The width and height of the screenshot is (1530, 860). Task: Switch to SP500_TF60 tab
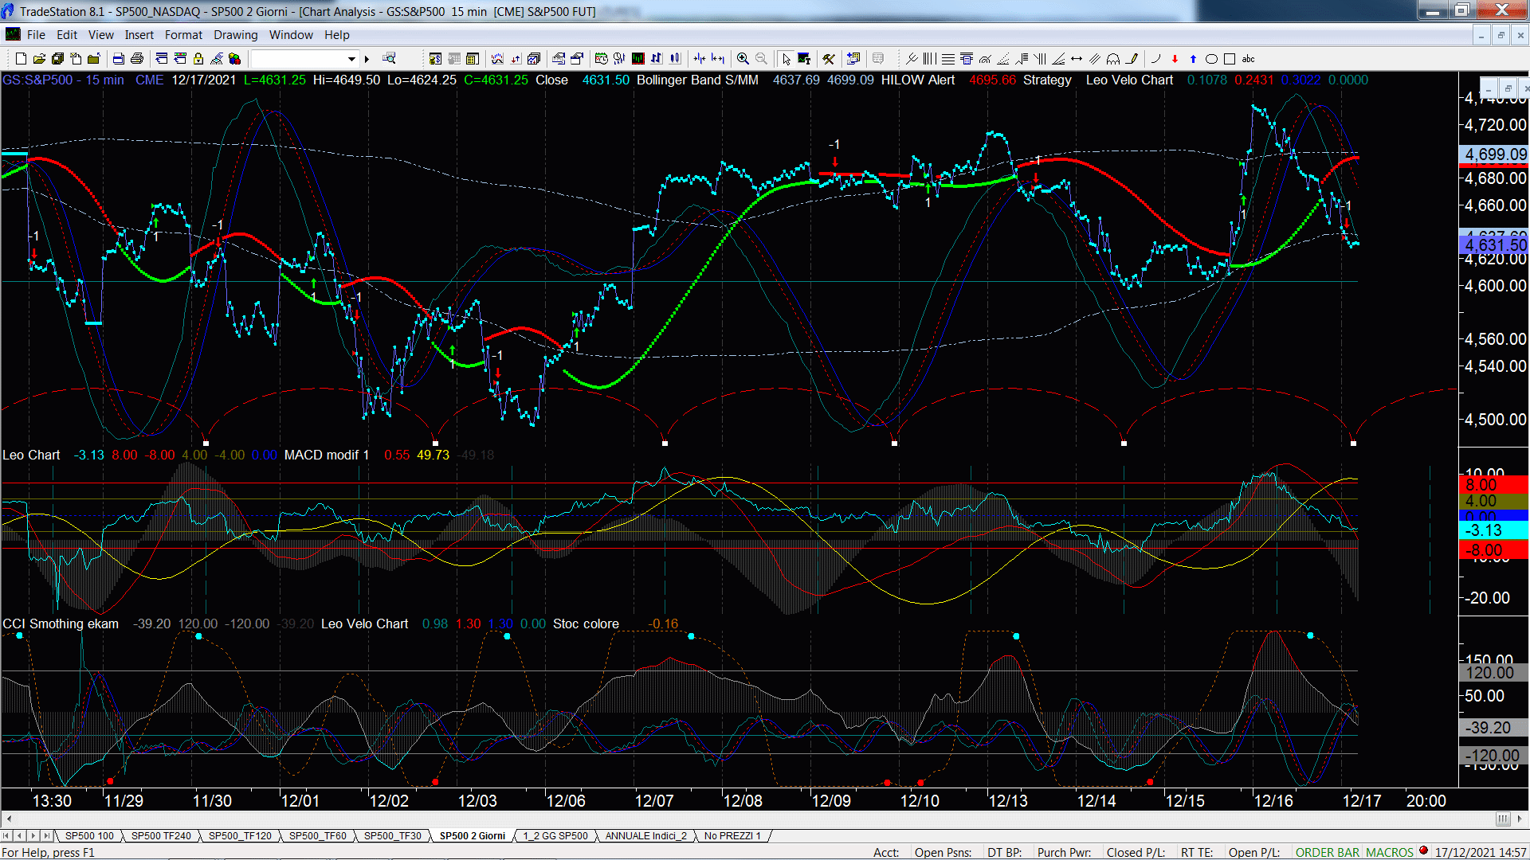[318, 836]
